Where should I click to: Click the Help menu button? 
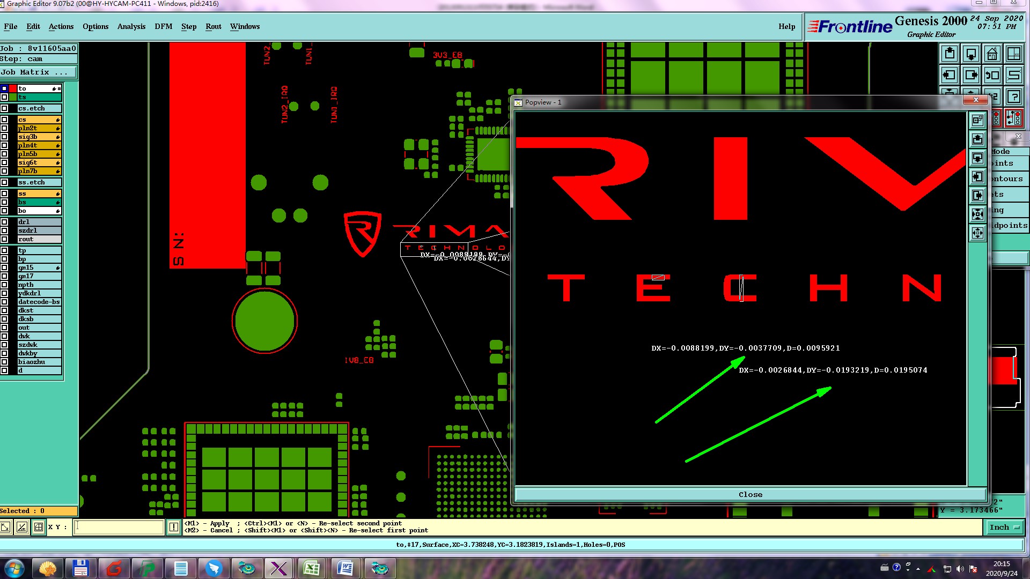(x=786, y=26)
